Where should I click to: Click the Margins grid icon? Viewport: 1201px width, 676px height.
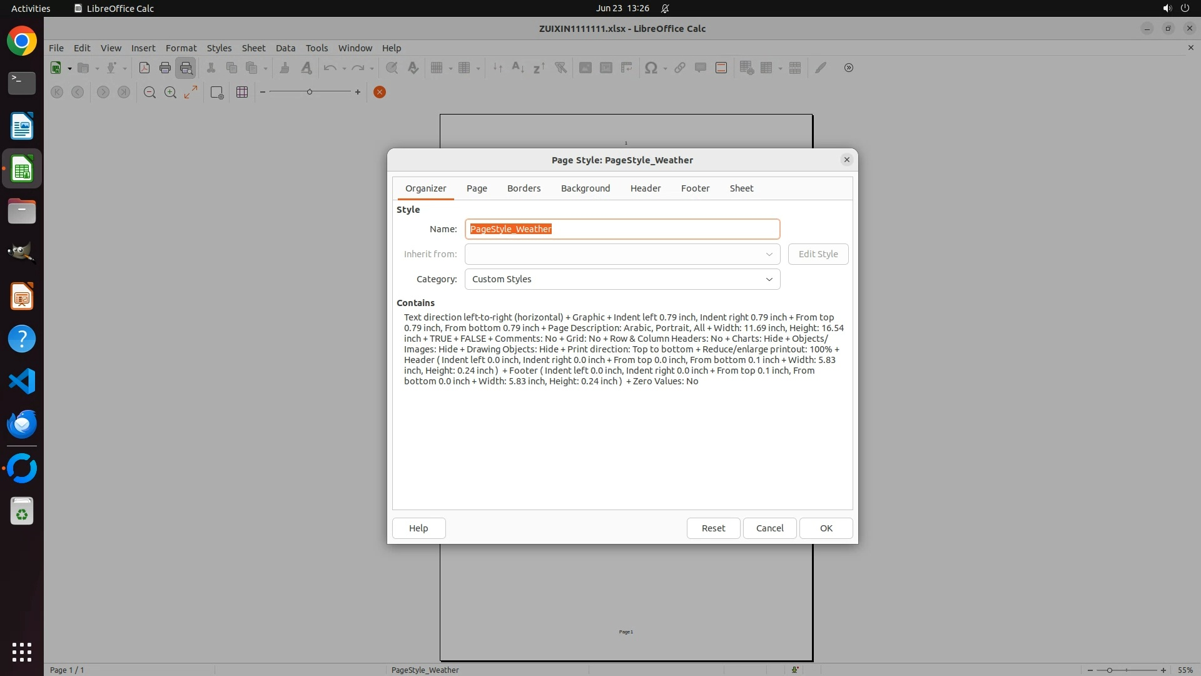pyautogui.click(x=242, y=92)
